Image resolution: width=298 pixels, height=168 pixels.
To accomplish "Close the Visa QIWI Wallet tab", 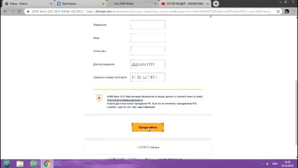I will tap(156, 4).
